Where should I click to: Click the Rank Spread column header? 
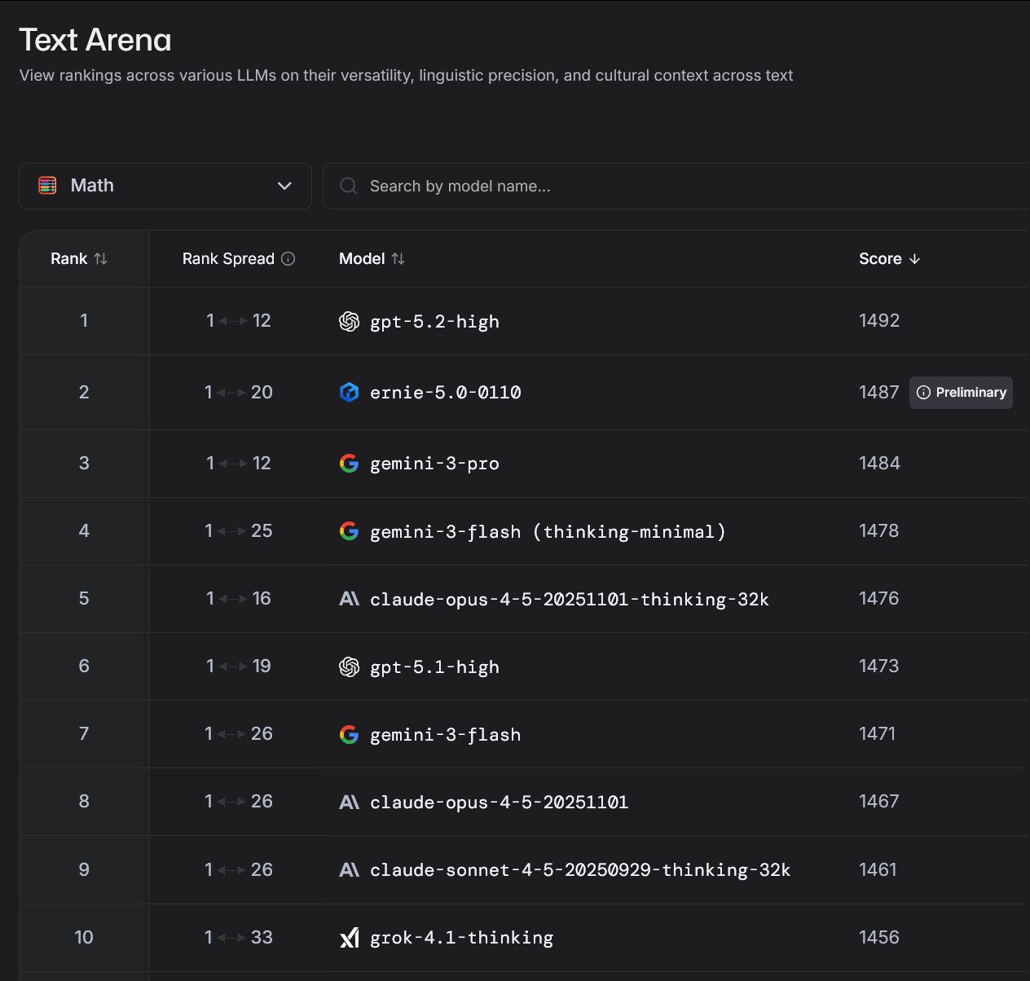[228, 258]
